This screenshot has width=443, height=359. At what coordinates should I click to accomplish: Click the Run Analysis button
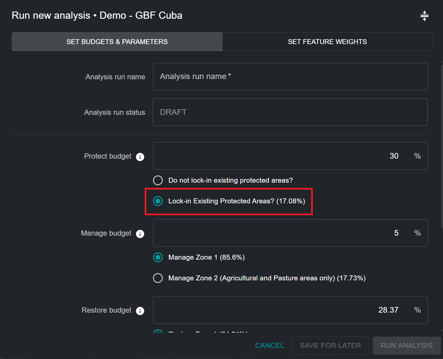pyautogui.click(x=406, y=346)
